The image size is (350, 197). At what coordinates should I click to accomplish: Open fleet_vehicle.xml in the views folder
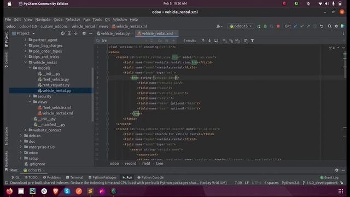(x=56, y=108)
